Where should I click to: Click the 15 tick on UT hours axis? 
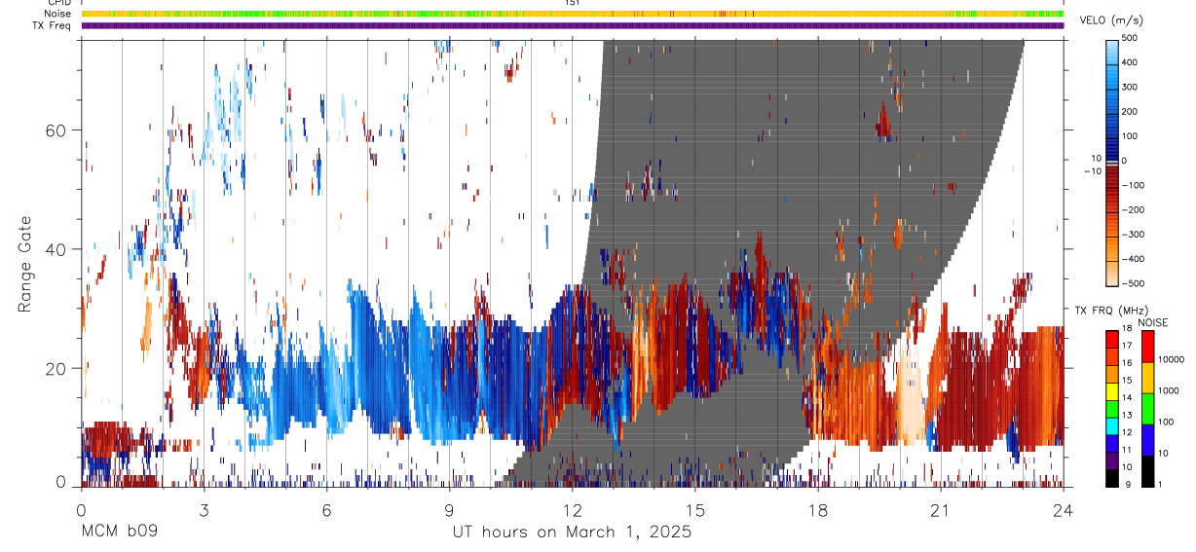pyautogui.click(x=694, y=509)
